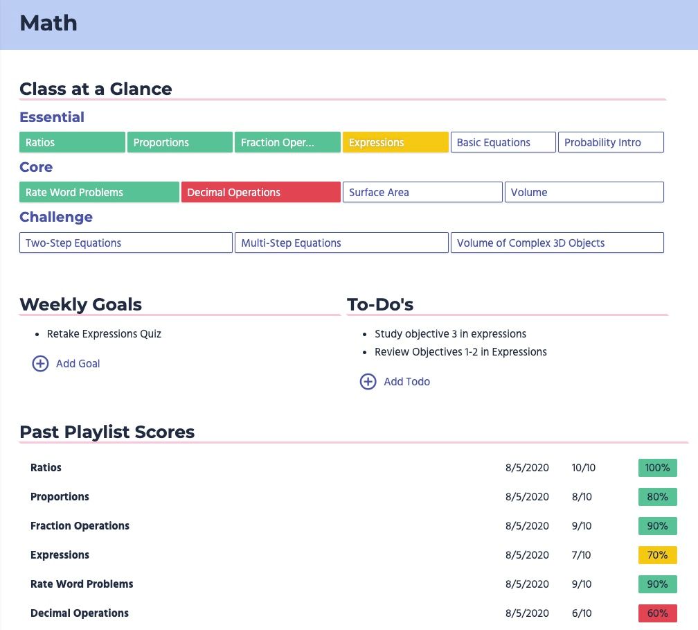
Task: Click the plus icon beside Add Goal
Action: click(40, 364)
